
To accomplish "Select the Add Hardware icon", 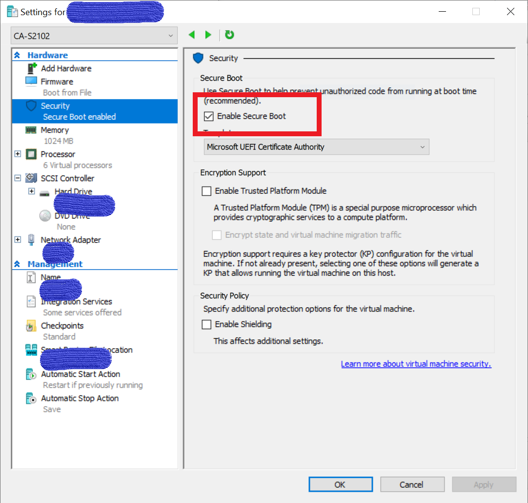I will pos(32,68).
